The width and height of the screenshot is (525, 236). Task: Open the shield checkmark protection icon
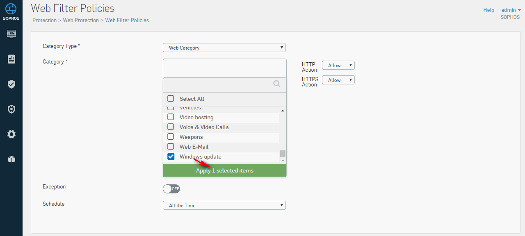click(11, 84)
